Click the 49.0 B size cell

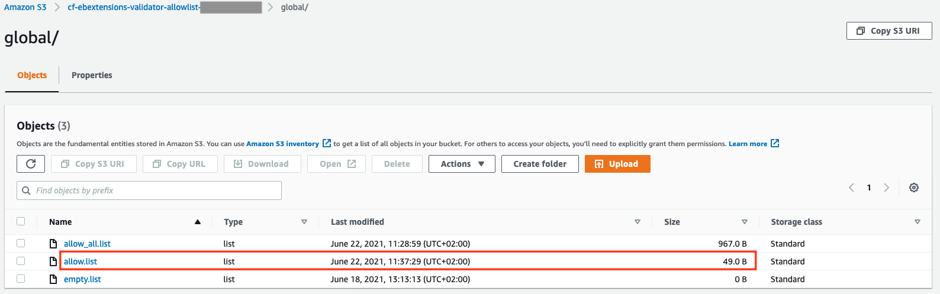tap(735, 261)
